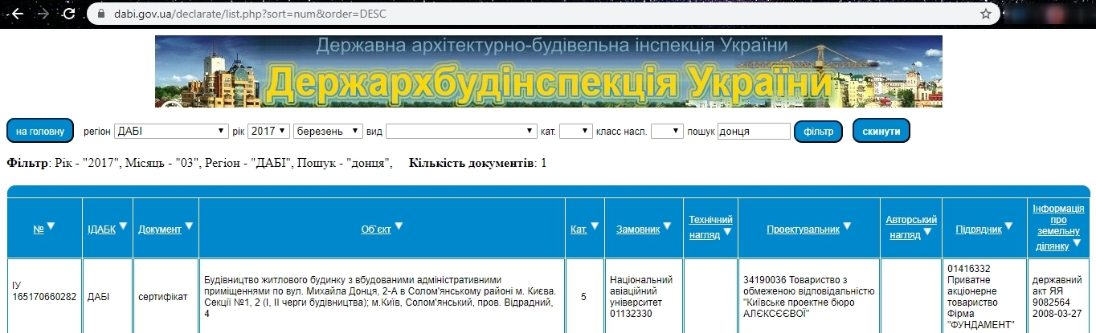Click sort arrow next to Проектувальник header

click(847, 227)
